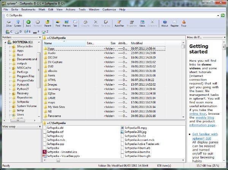This screenshot has width=228, height=170.
Task: Open the About toolbar icon
Action: (165, 23)
